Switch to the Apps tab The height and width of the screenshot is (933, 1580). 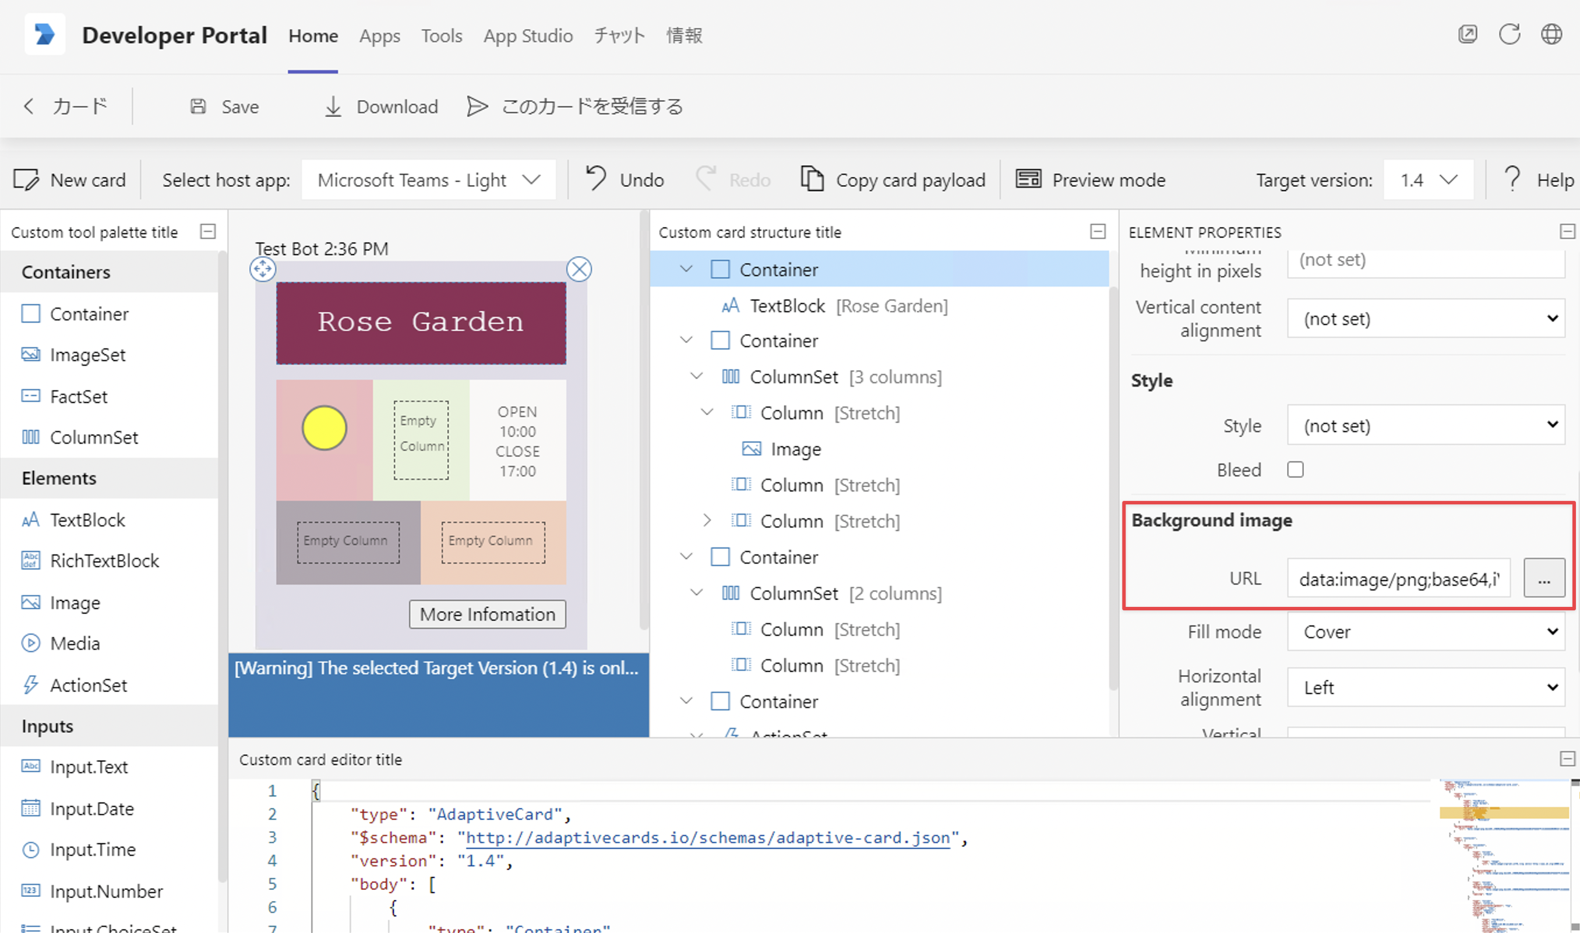pos(380,36)
